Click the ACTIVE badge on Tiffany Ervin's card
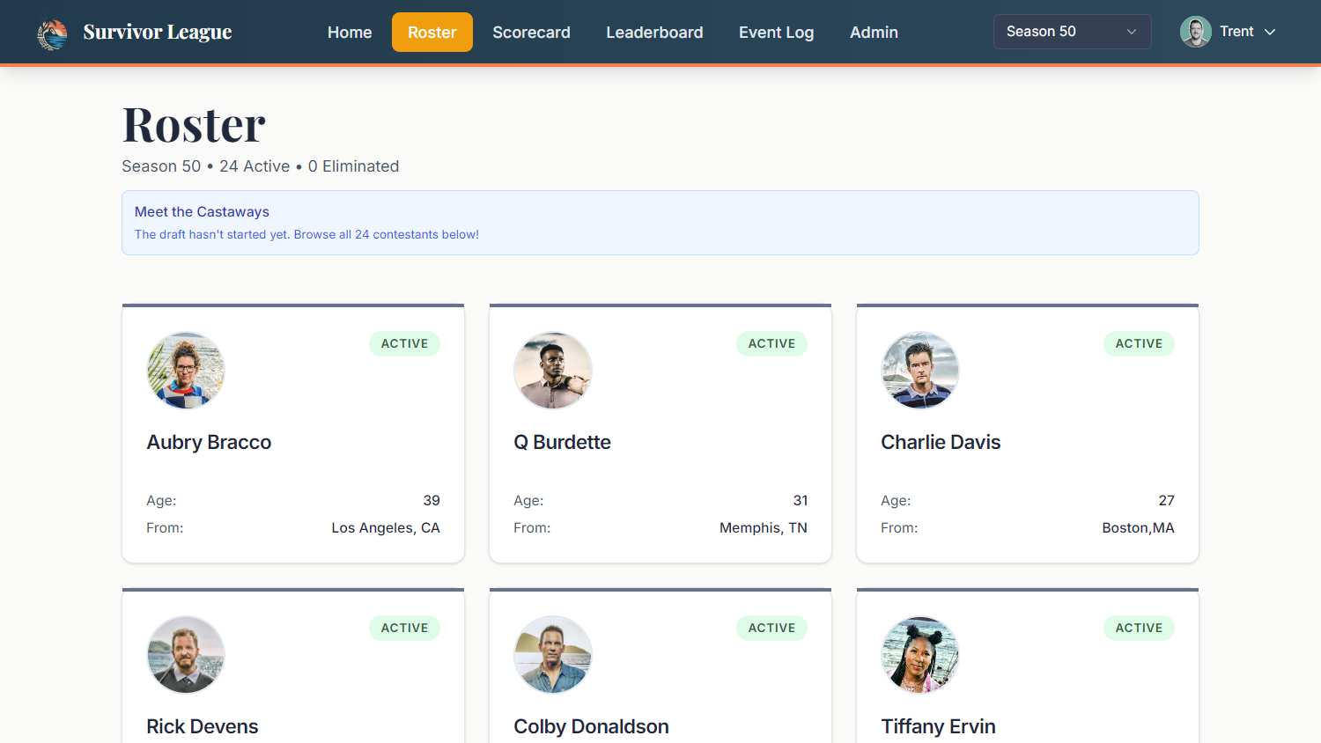 [1139, 628]
